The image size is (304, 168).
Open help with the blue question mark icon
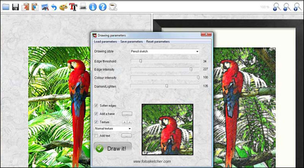(x=102, y=7)
